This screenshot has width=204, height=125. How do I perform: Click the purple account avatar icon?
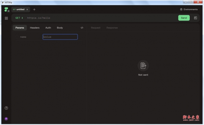coord(6,119)
